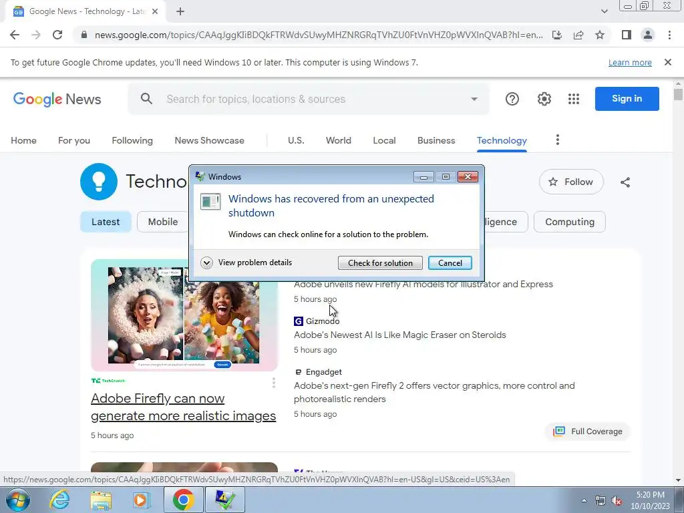Open the Chrome profile avatar
The image size is (684, 513).
click(648, 35)
